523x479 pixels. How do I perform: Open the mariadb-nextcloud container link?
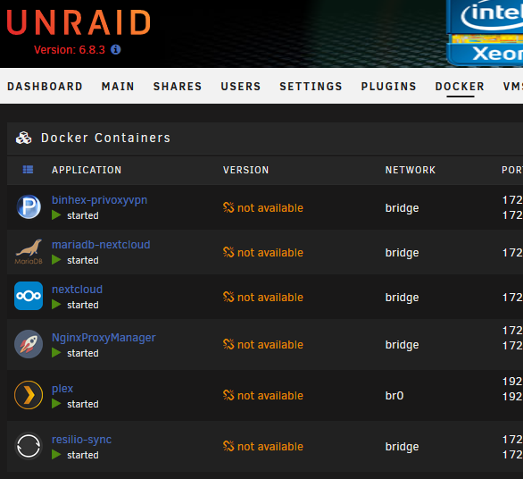pos(101,245)
